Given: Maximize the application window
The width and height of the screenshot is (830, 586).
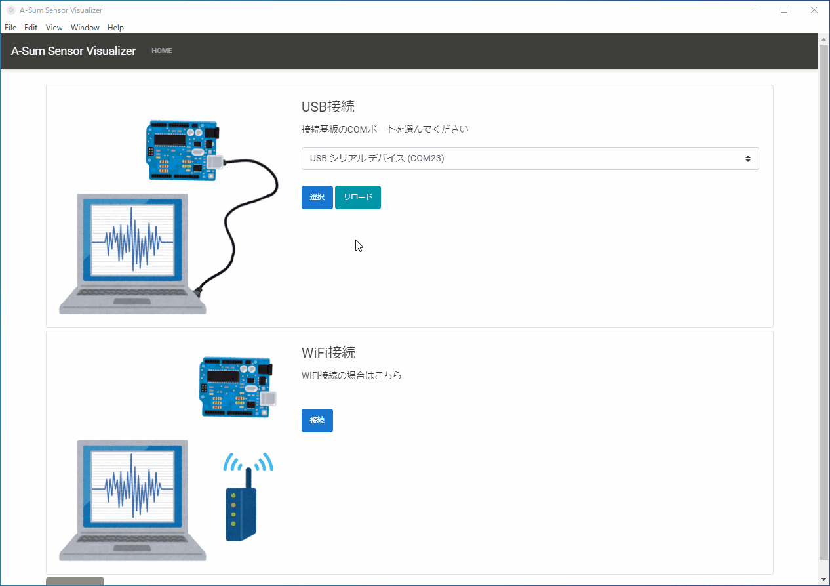Looking at the screenshot, I should pos(784,10).
